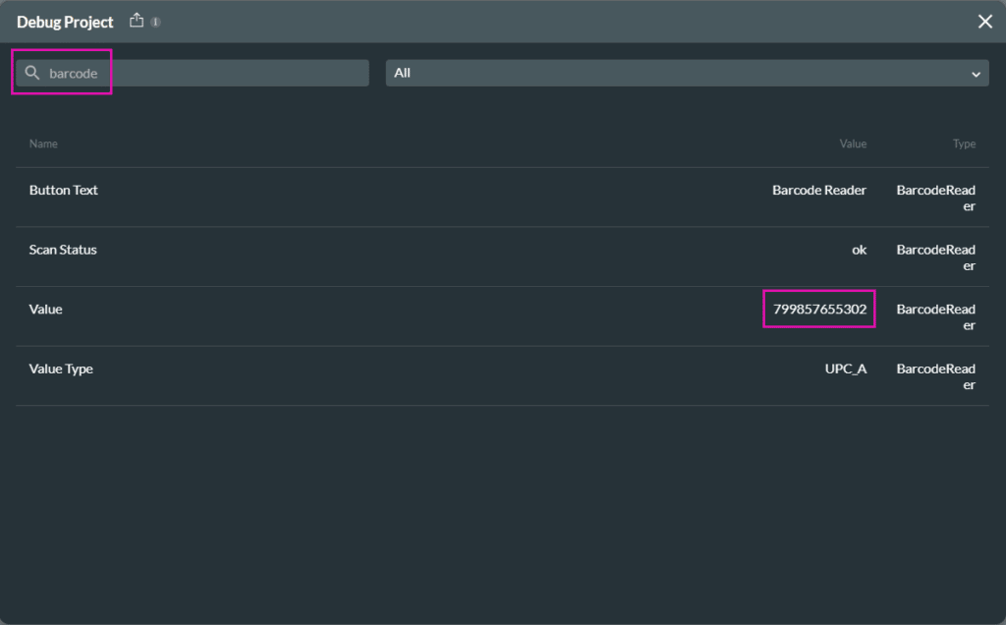Image resolution: width=1006 pixels, height=625 pixels.
Task: Click BarcodeReader type in Button Text row
Action: pyautogui.click(x=935, y=198)
